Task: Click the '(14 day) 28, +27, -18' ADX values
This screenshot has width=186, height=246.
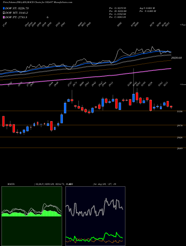Action: click(104, 184)
